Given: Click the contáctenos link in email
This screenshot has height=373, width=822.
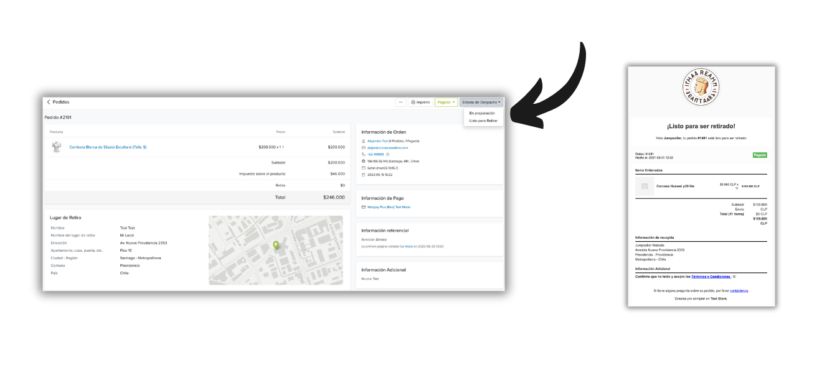Looking at the screenshot, I should pos(739,290).
